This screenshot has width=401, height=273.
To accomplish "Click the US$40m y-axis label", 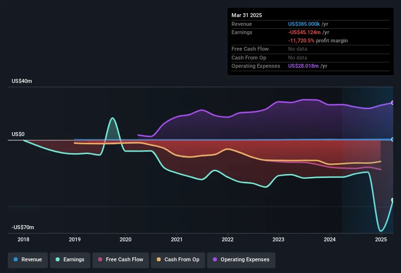I will tap(22, 81).
